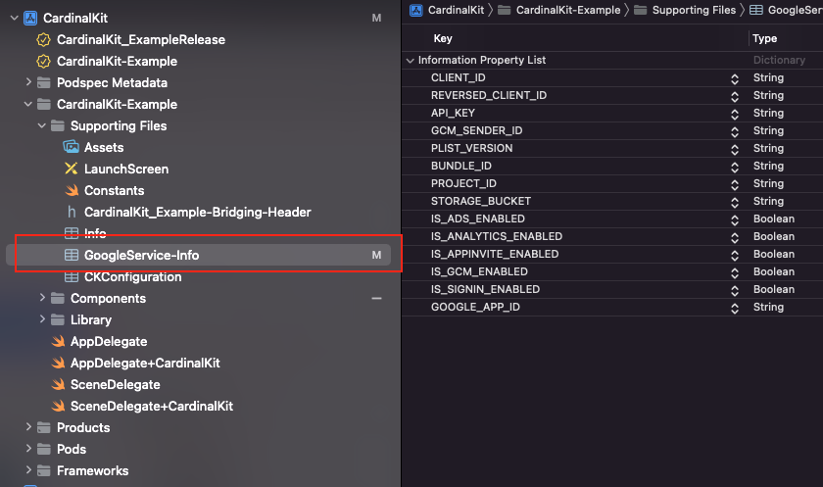The image size is (823, 487).
Task: Click the Supporting Files folder icon in breadcrumb
Action: pos(640,10)
